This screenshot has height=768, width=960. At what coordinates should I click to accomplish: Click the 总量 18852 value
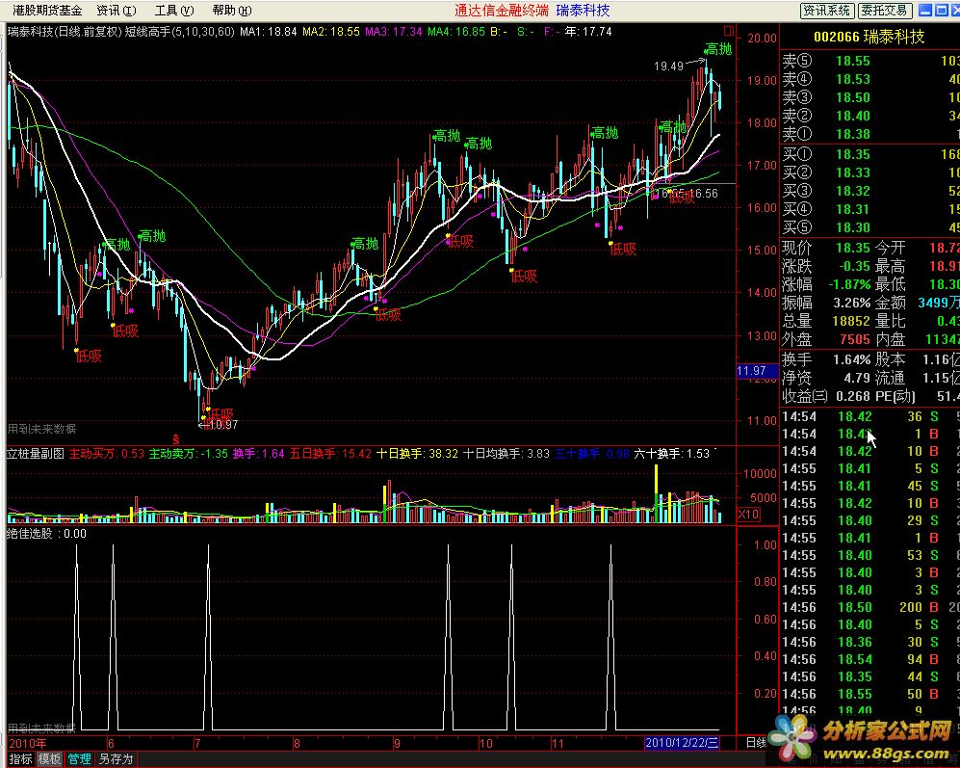[851, 321]
